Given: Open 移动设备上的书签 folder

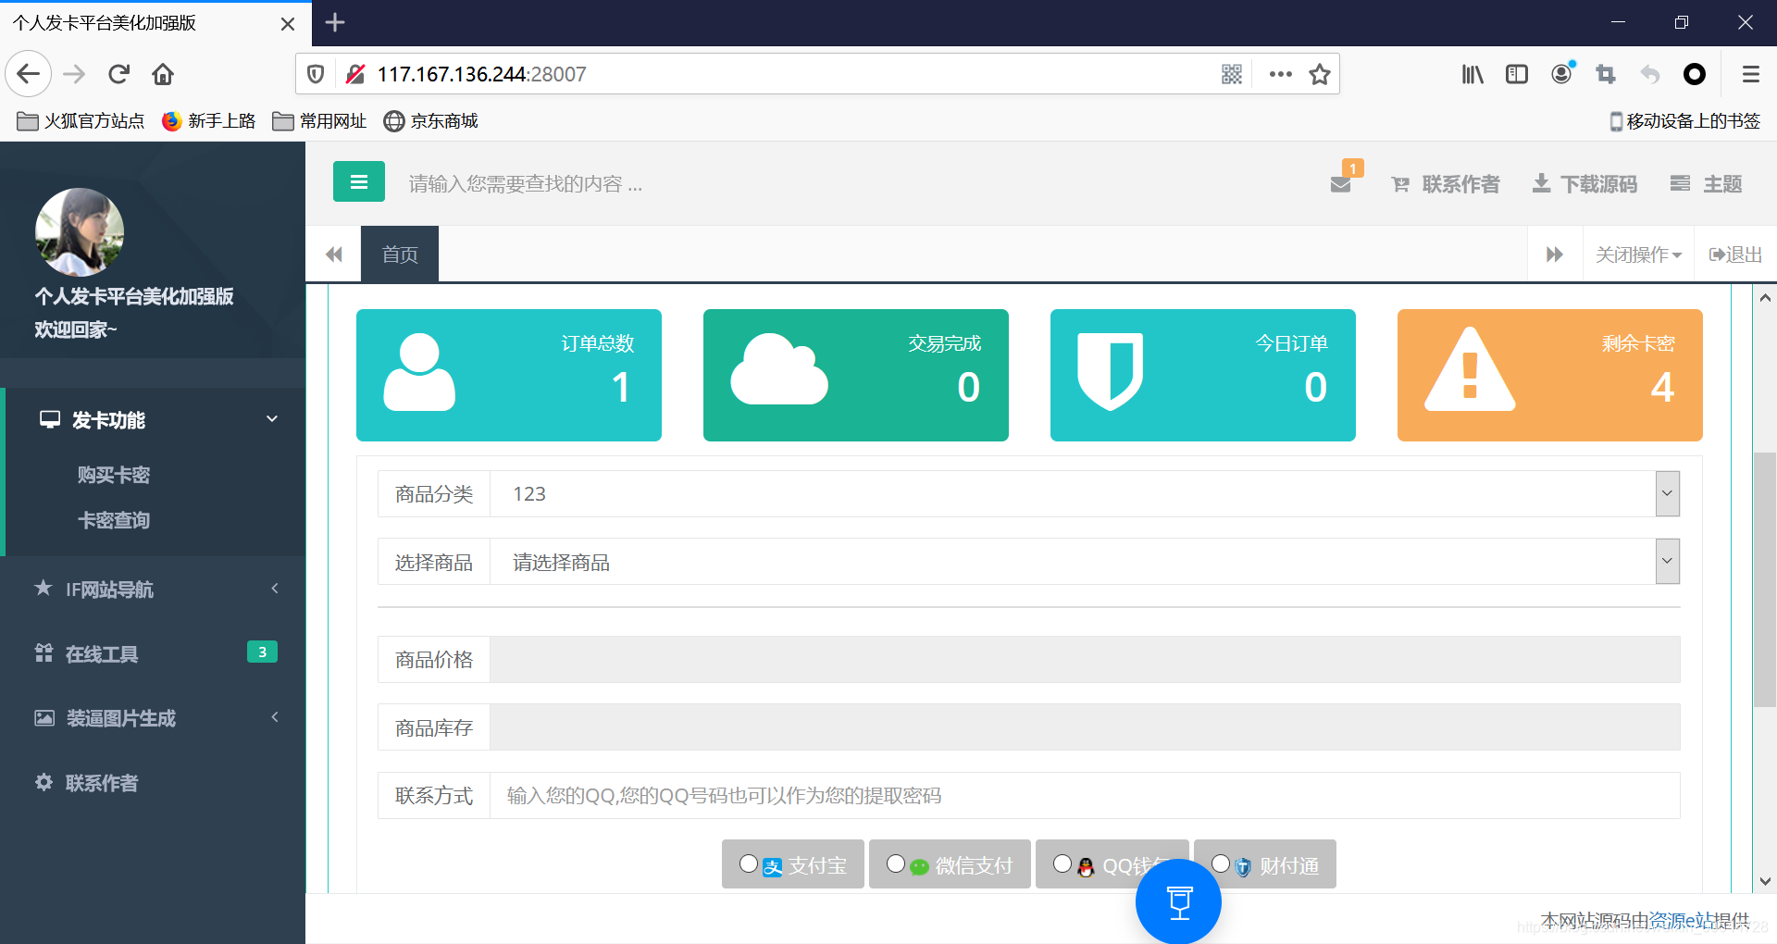Looking at the screenshot, I should coord(1684,121).
